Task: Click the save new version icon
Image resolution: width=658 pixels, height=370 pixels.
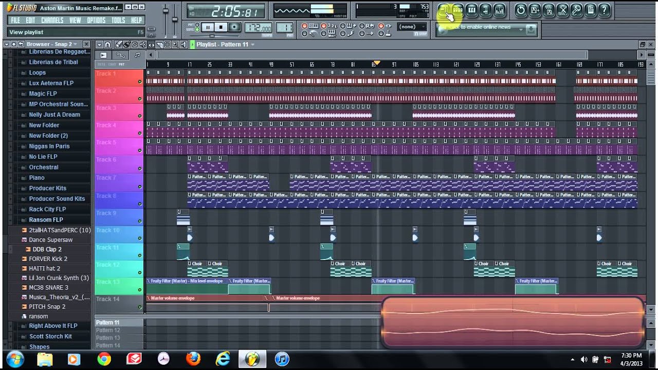Action: [535, 10]
